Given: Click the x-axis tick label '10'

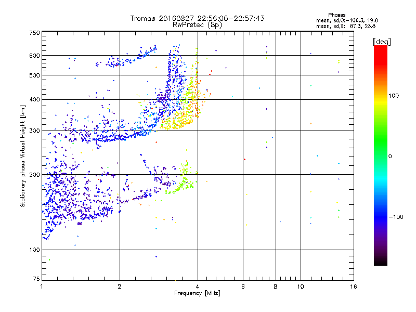Looking at the screenshot, I should [x=301, y=287].
